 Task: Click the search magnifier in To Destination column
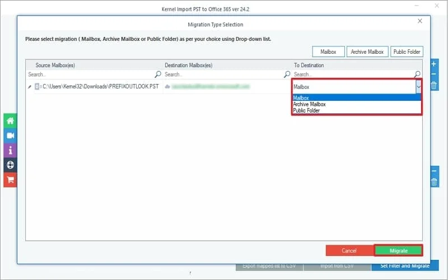pyautogui.click(x=417, y=74)
